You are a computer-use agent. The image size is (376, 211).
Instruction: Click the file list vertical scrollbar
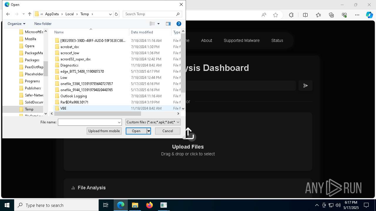(183, 63)
